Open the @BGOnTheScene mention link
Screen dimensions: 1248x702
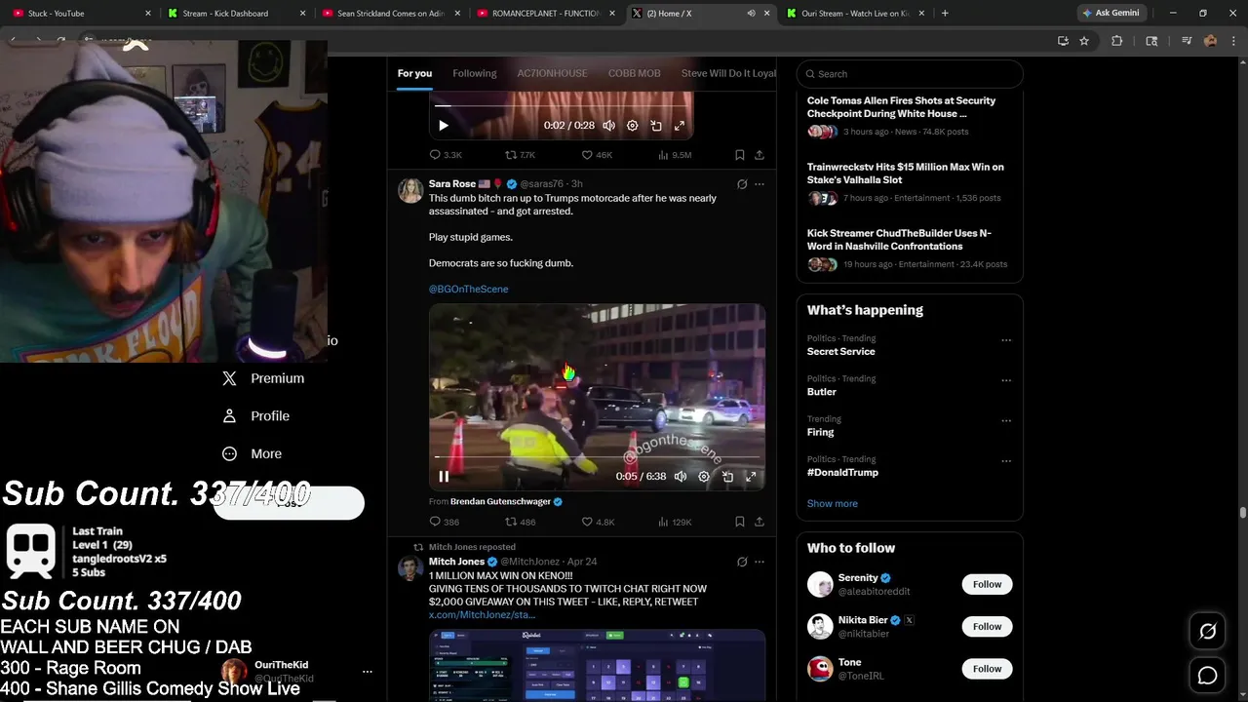pyautogui.click(x=468, y=289)
